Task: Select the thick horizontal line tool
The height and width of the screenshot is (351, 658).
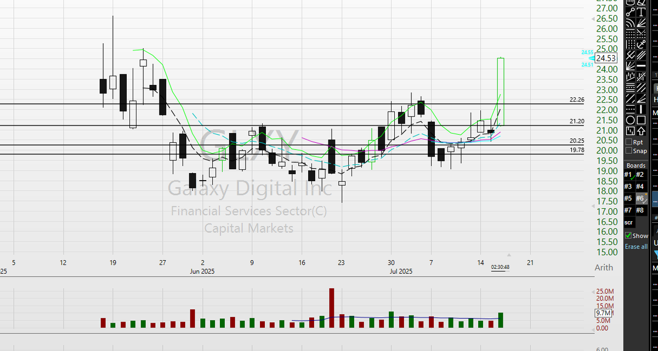Action: pos(641,66)
